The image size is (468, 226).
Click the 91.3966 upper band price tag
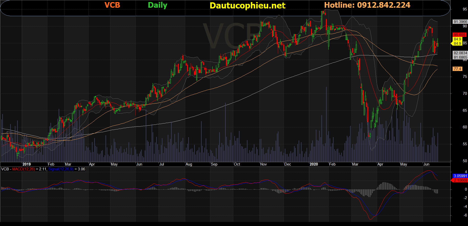coord(460,22)
